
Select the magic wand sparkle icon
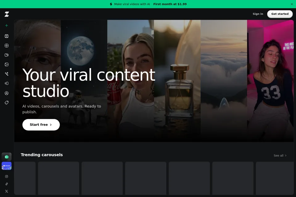click(x=6, y=74)
